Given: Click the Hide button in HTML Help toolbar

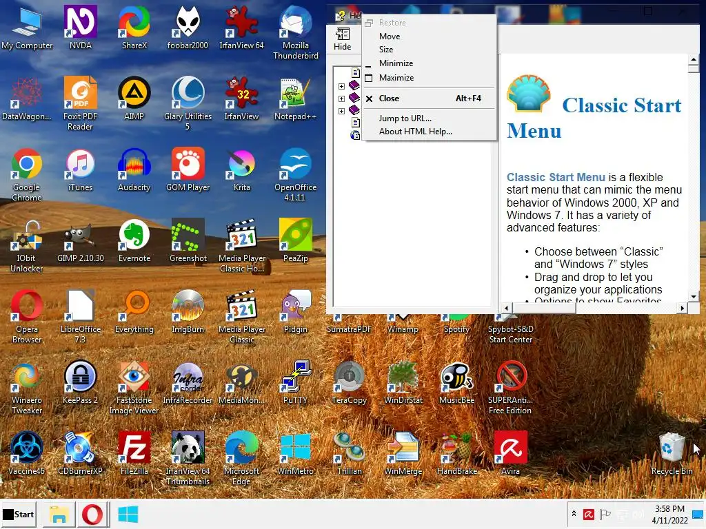Looking at the screenshot, I should click(342, 39).
